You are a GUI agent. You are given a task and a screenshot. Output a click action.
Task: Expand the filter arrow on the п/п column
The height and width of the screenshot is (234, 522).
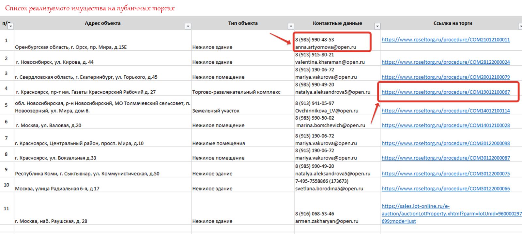[x=11, y=26]
